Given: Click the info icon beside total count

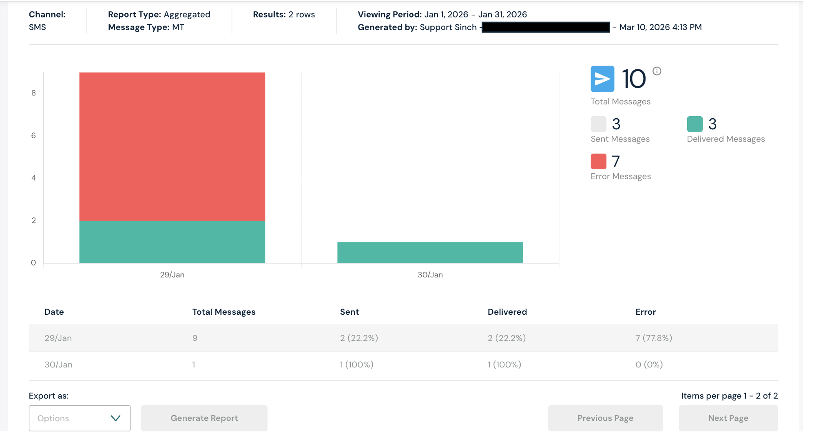Looking at the screenshot, I should click(657, 71).
